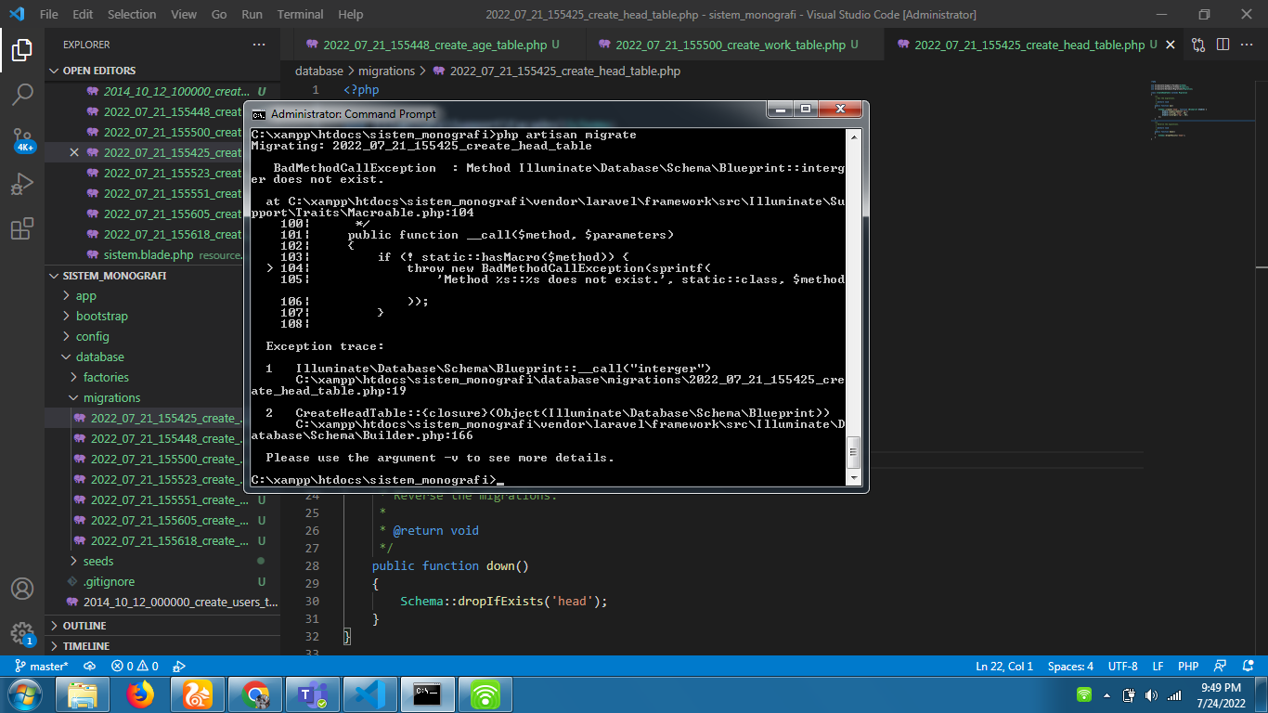The height and width of the screenshot is (713, 1268).
Task: Click 'migrations' in the breadcrumb path
Action: pos(387,71)
